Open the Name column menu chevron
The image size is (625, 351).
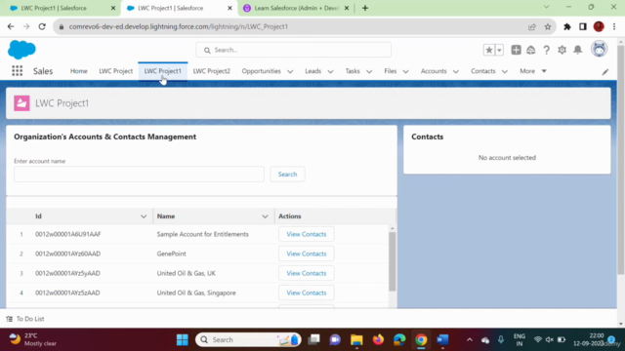click(x=265, y=216)
